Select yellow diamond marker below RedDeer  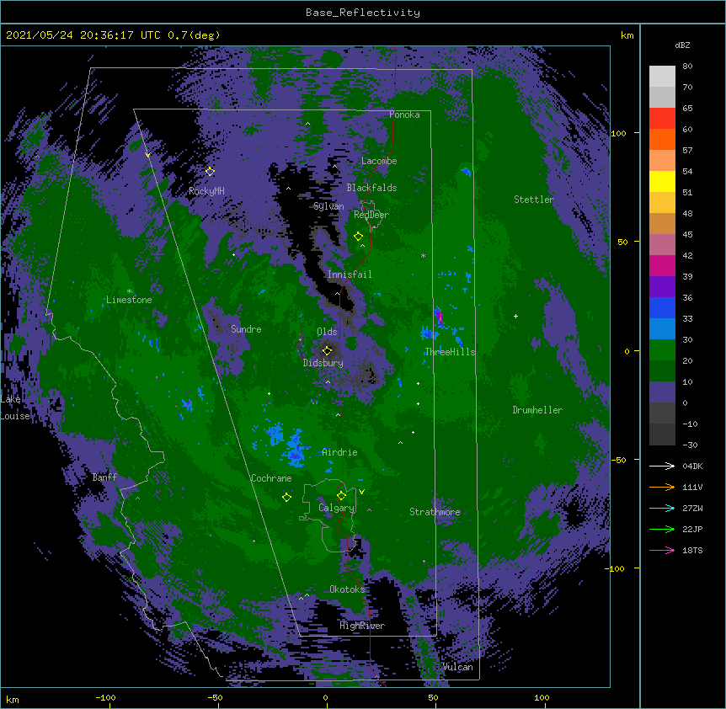358,237
